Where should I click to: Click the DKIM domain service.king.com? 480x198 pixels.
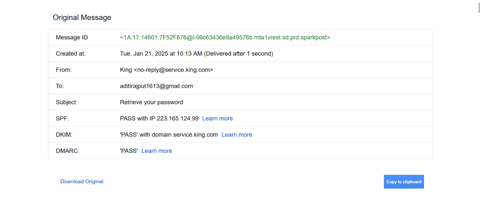coord(196,134)
